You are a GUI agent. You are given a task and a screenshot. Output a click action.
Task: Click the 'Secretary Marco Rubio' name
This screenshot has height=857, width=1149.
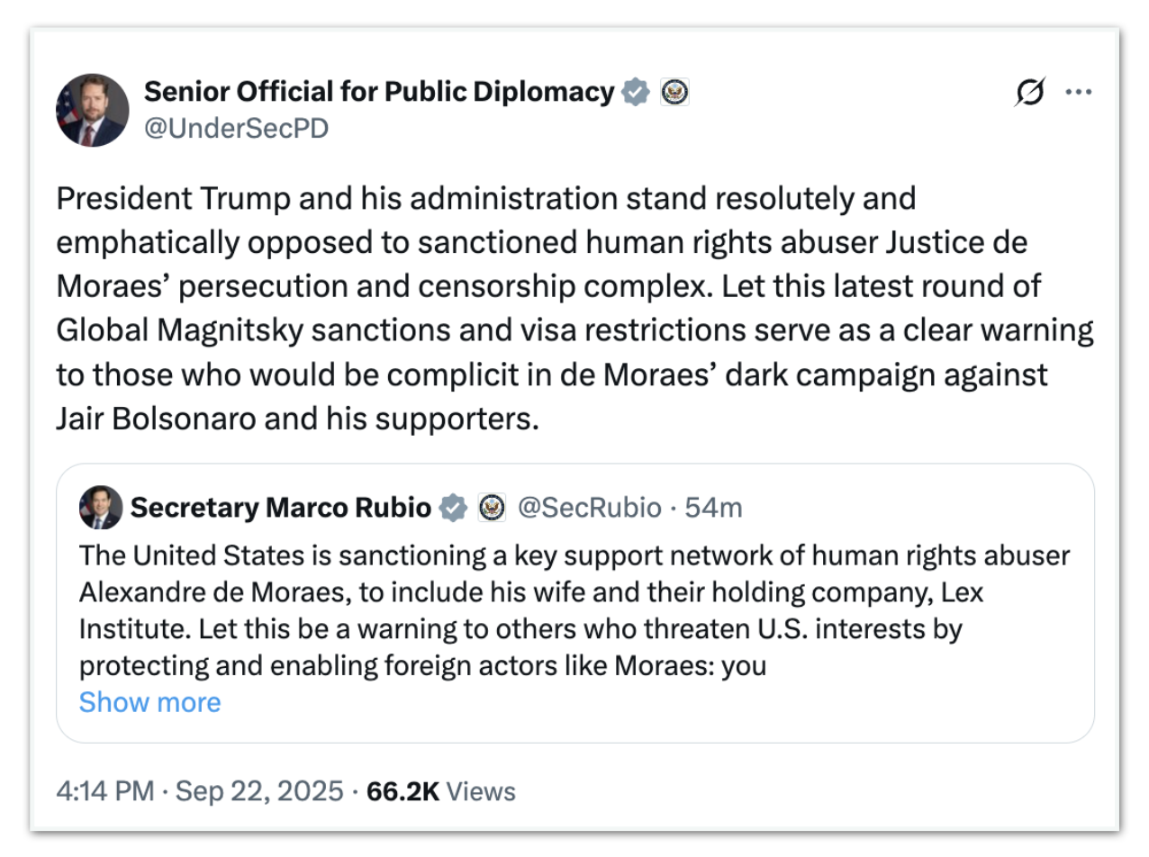280,508
